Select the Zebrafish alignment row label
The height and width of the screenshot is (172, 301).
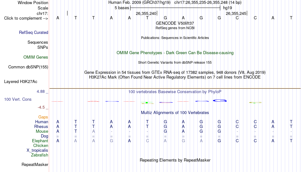pos(40,155)
